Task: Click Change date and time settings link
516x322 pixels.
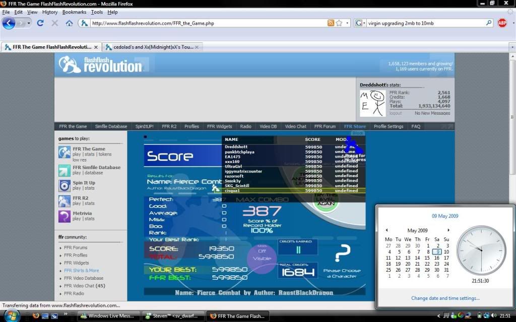Action: (x=445, y=298)
